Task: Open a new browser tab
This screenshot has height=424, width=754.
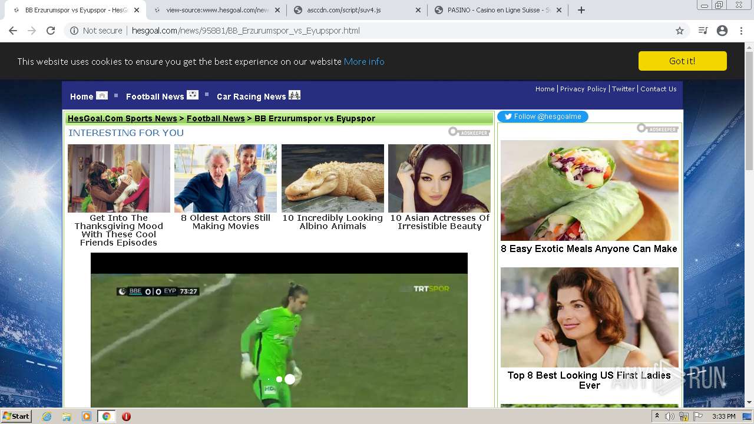Action: coord(581,10)
